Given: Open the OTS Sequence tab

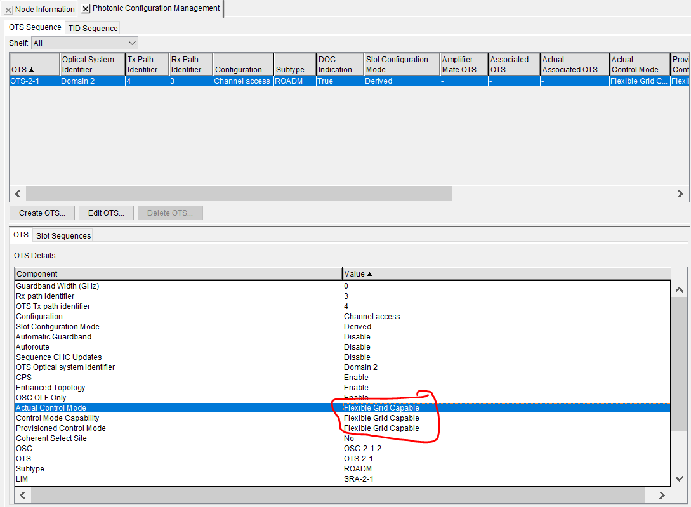Looking at the screenshot, I should click(35, 27).
